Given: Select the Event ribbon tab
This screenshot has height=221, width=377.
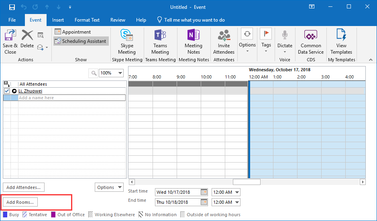Looking at the screenshot, I should (36, 20).
